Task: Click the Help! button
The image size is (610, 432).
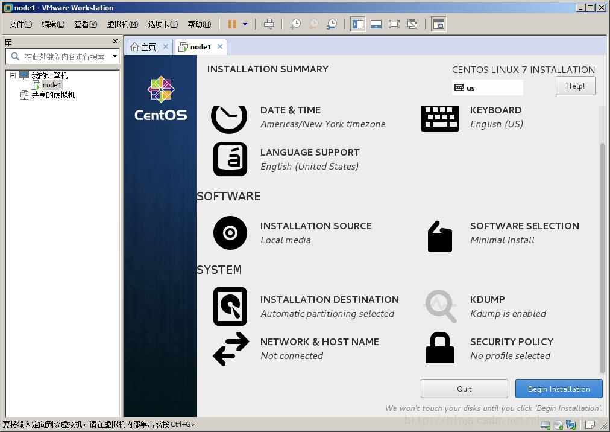Action: tap(576, 86)
